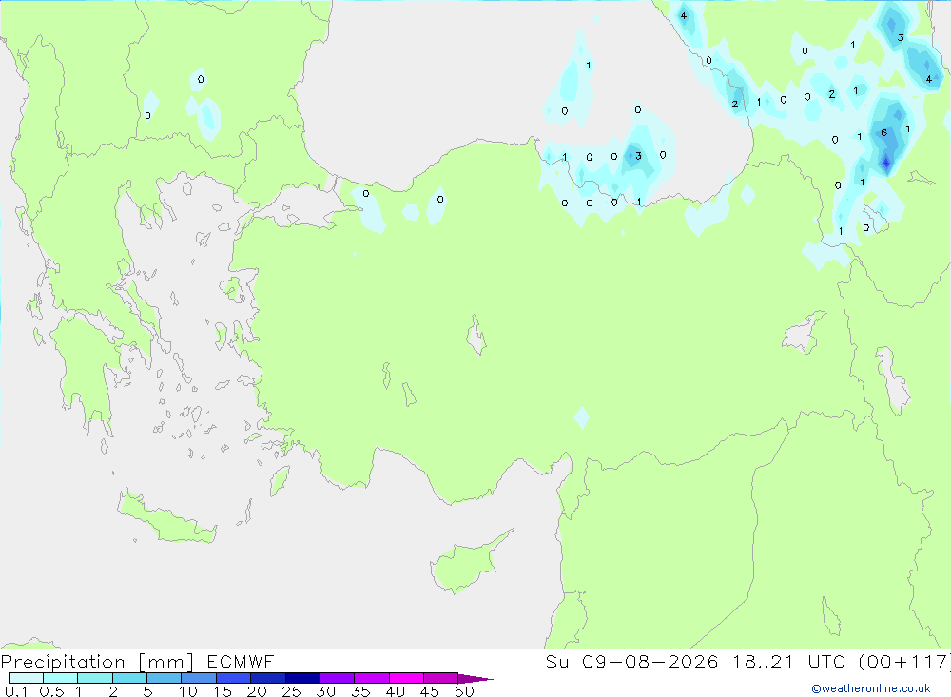This screenshot has width=951, height=697.
Task: Click the '6' precipitation value on the map
Action: pos(883,133)
